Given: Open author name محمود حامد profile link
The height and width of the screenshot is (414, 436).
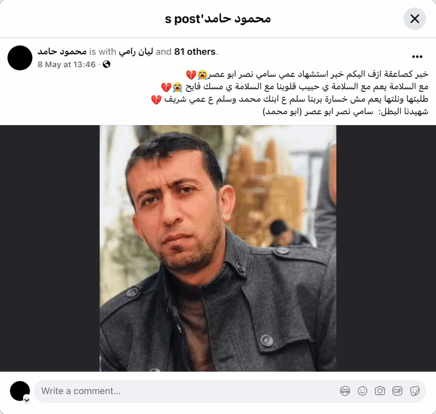Looking at the screenshot, I should pyautogui.click(x=62, y=51).
